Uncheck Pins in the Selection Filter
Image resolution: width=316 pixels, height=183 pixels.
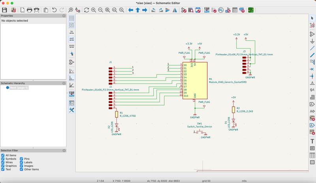(21, 159)
